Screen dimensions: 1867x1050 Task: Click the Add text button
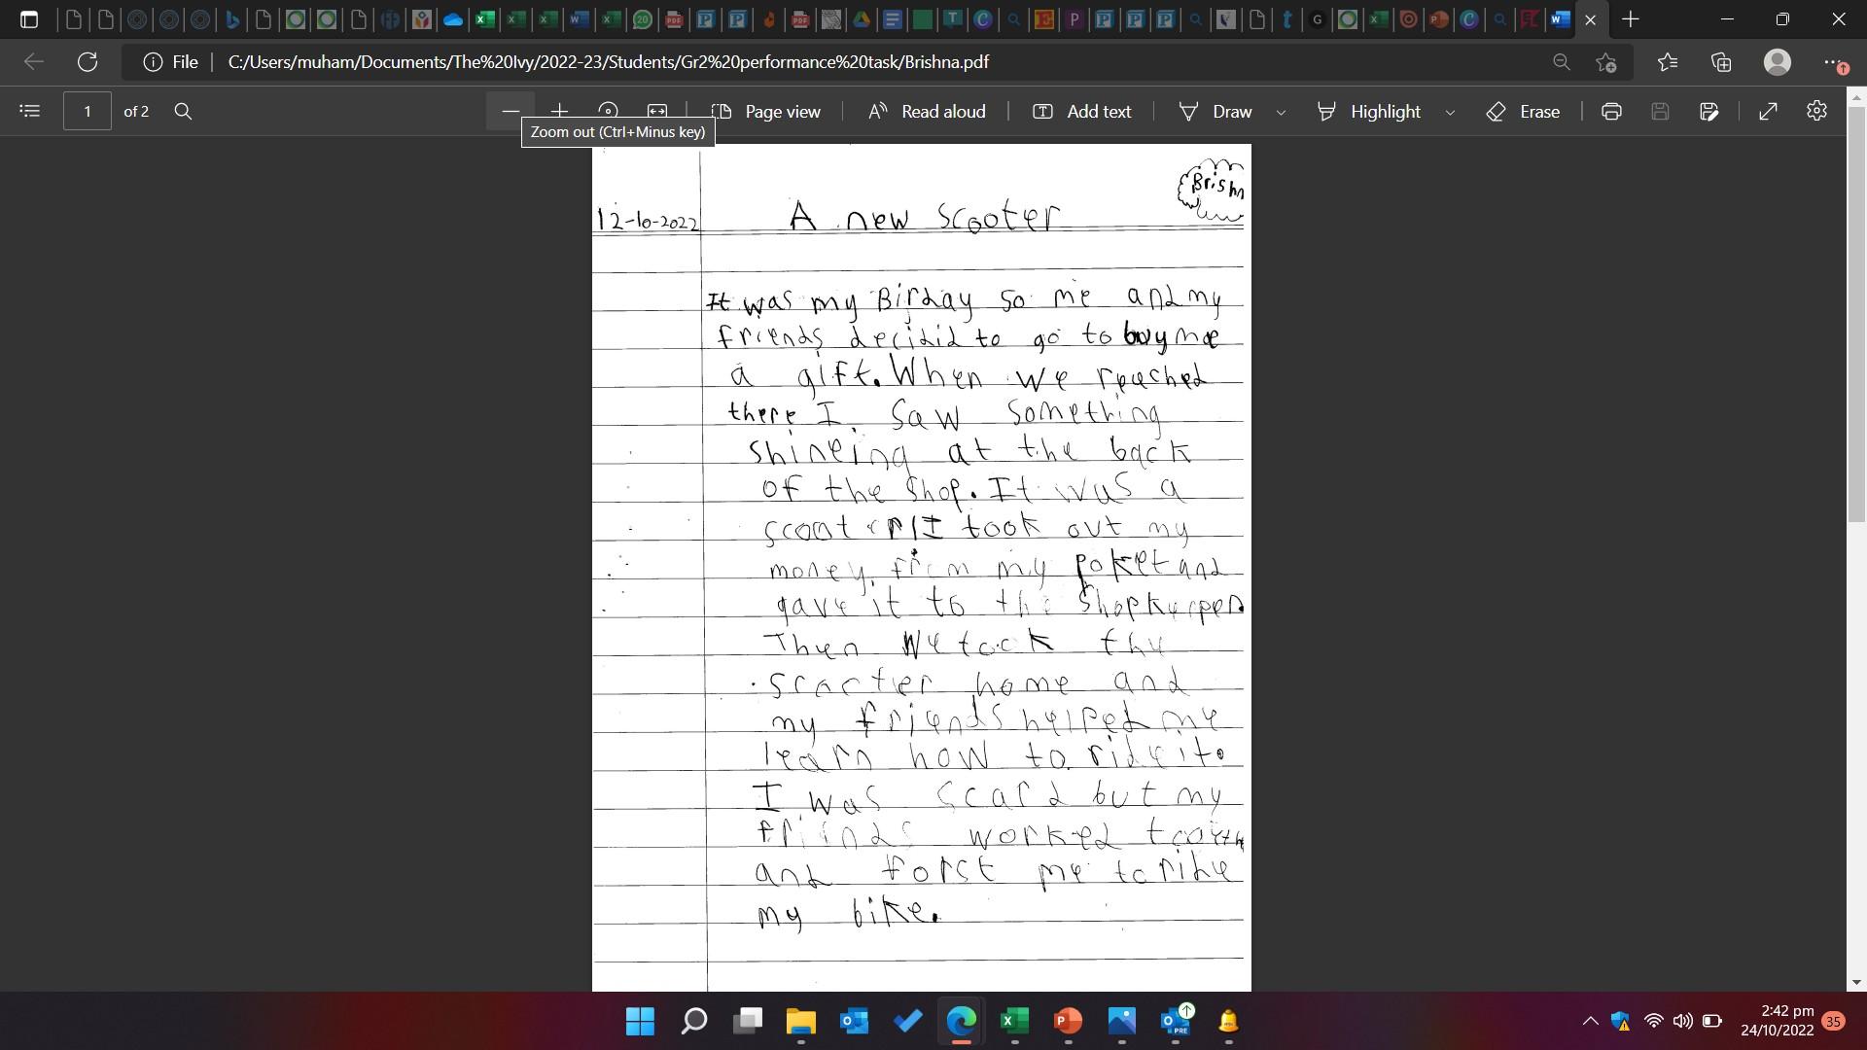1081,111
